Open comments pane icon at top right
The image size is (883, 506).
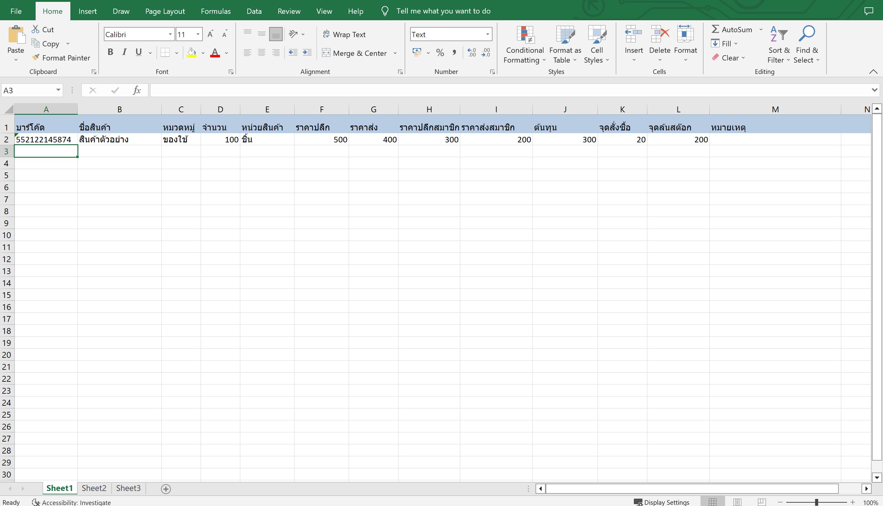point(868,11)
